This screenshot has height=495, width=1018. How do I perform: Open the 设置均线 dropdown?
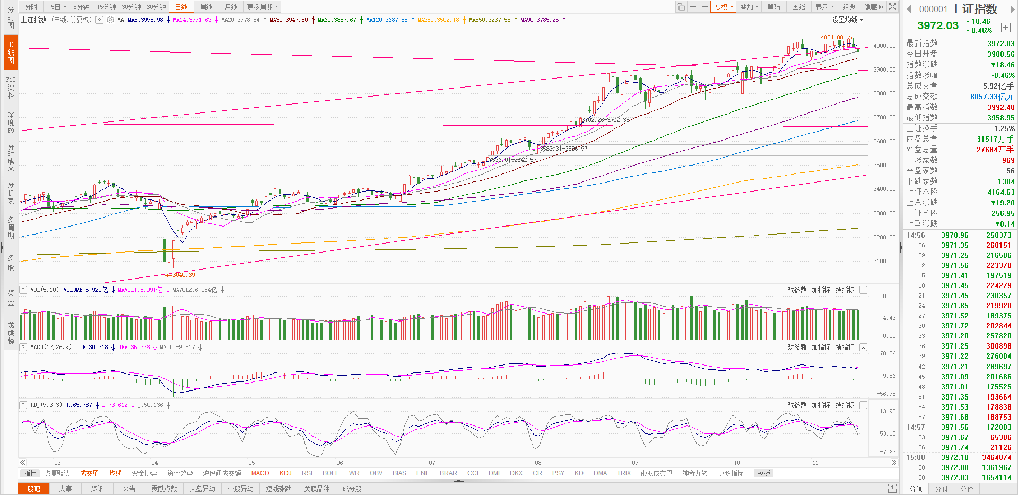point(847,20)
